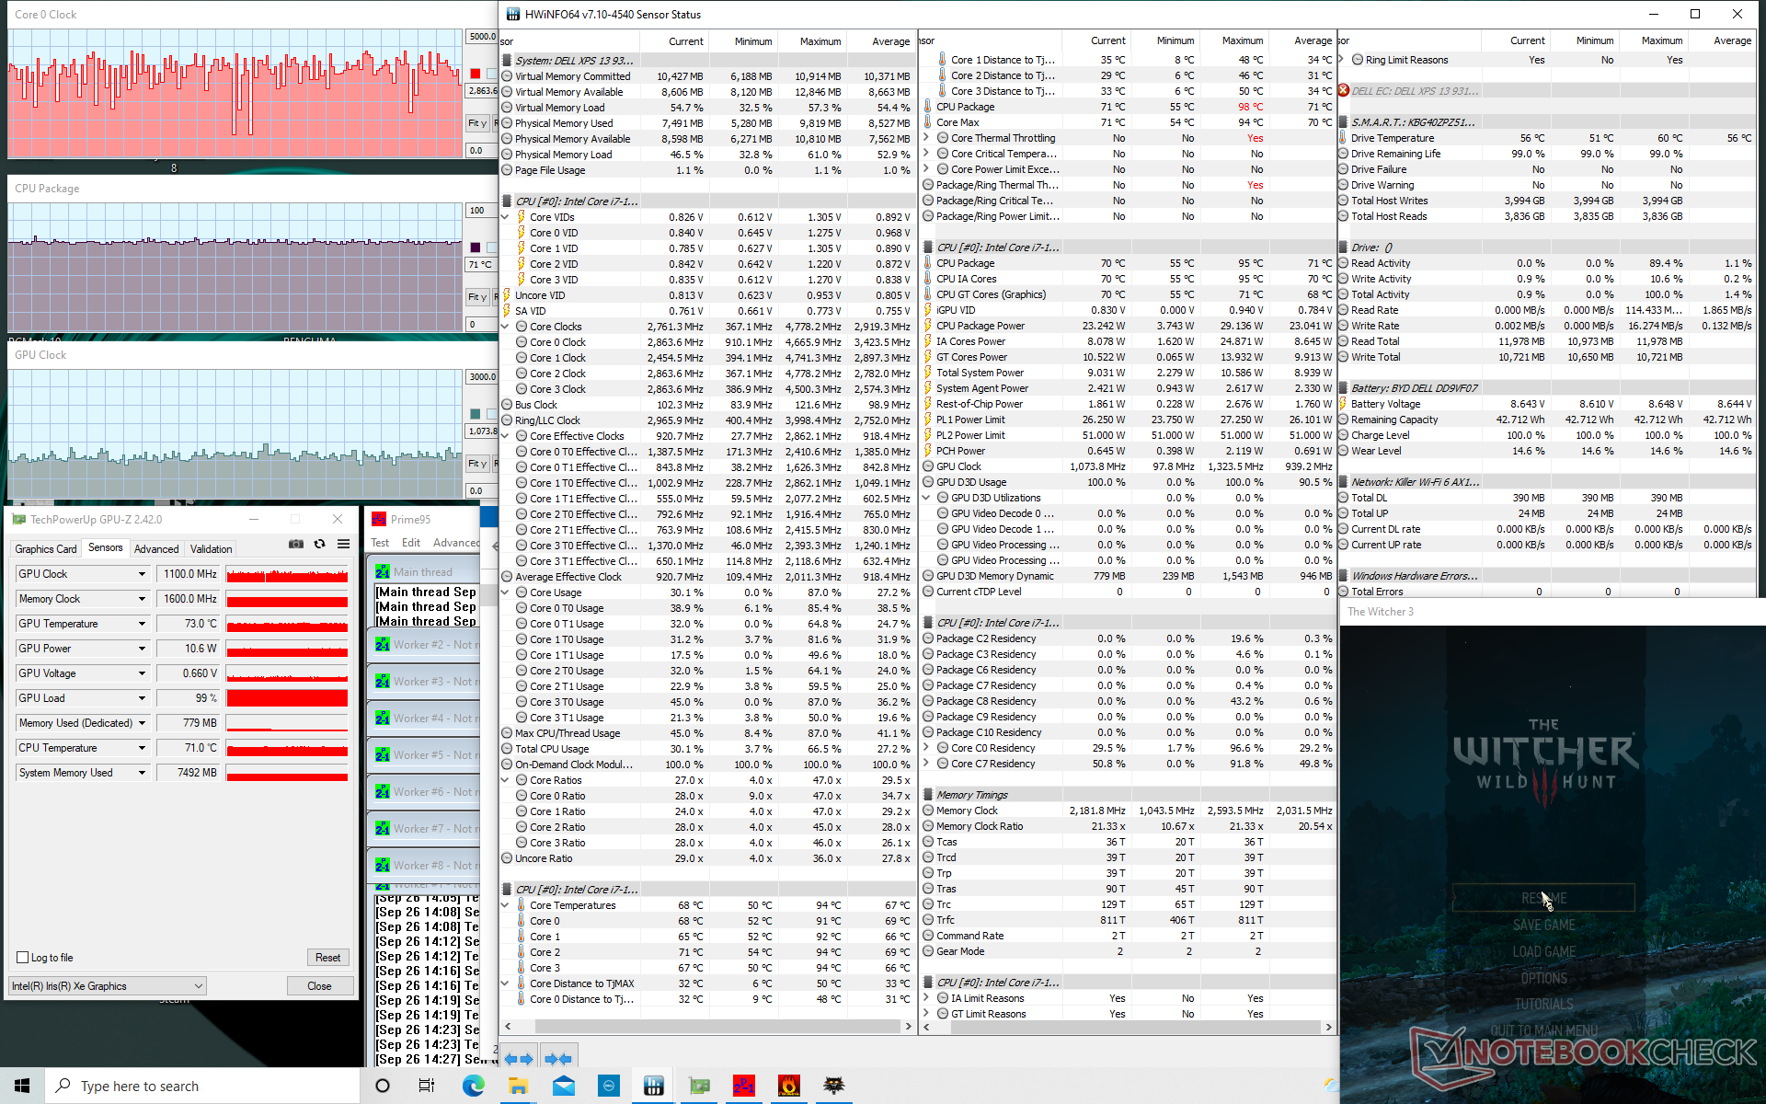
Task: Click the Windows taskbar search box
Action: coord(202,1086)
